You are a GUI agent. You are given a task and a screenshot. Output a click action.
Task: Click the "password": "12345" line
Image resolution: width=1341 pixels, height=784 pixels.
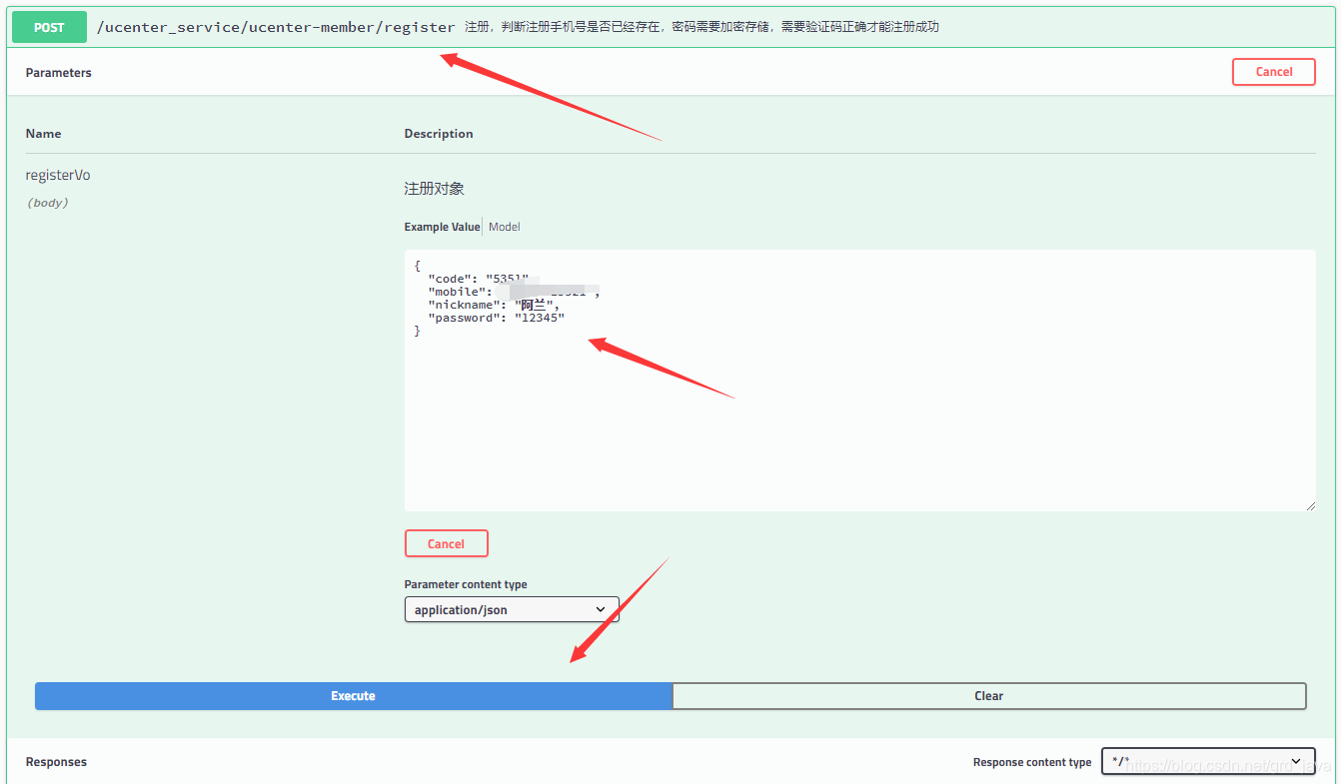click(x=496, y=318)
